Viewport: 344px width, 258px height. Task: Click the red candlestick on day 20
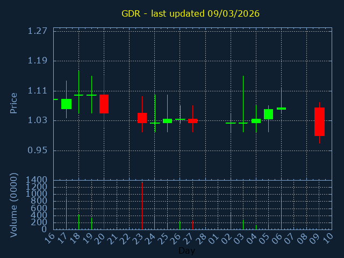click(x=104, y=104)
